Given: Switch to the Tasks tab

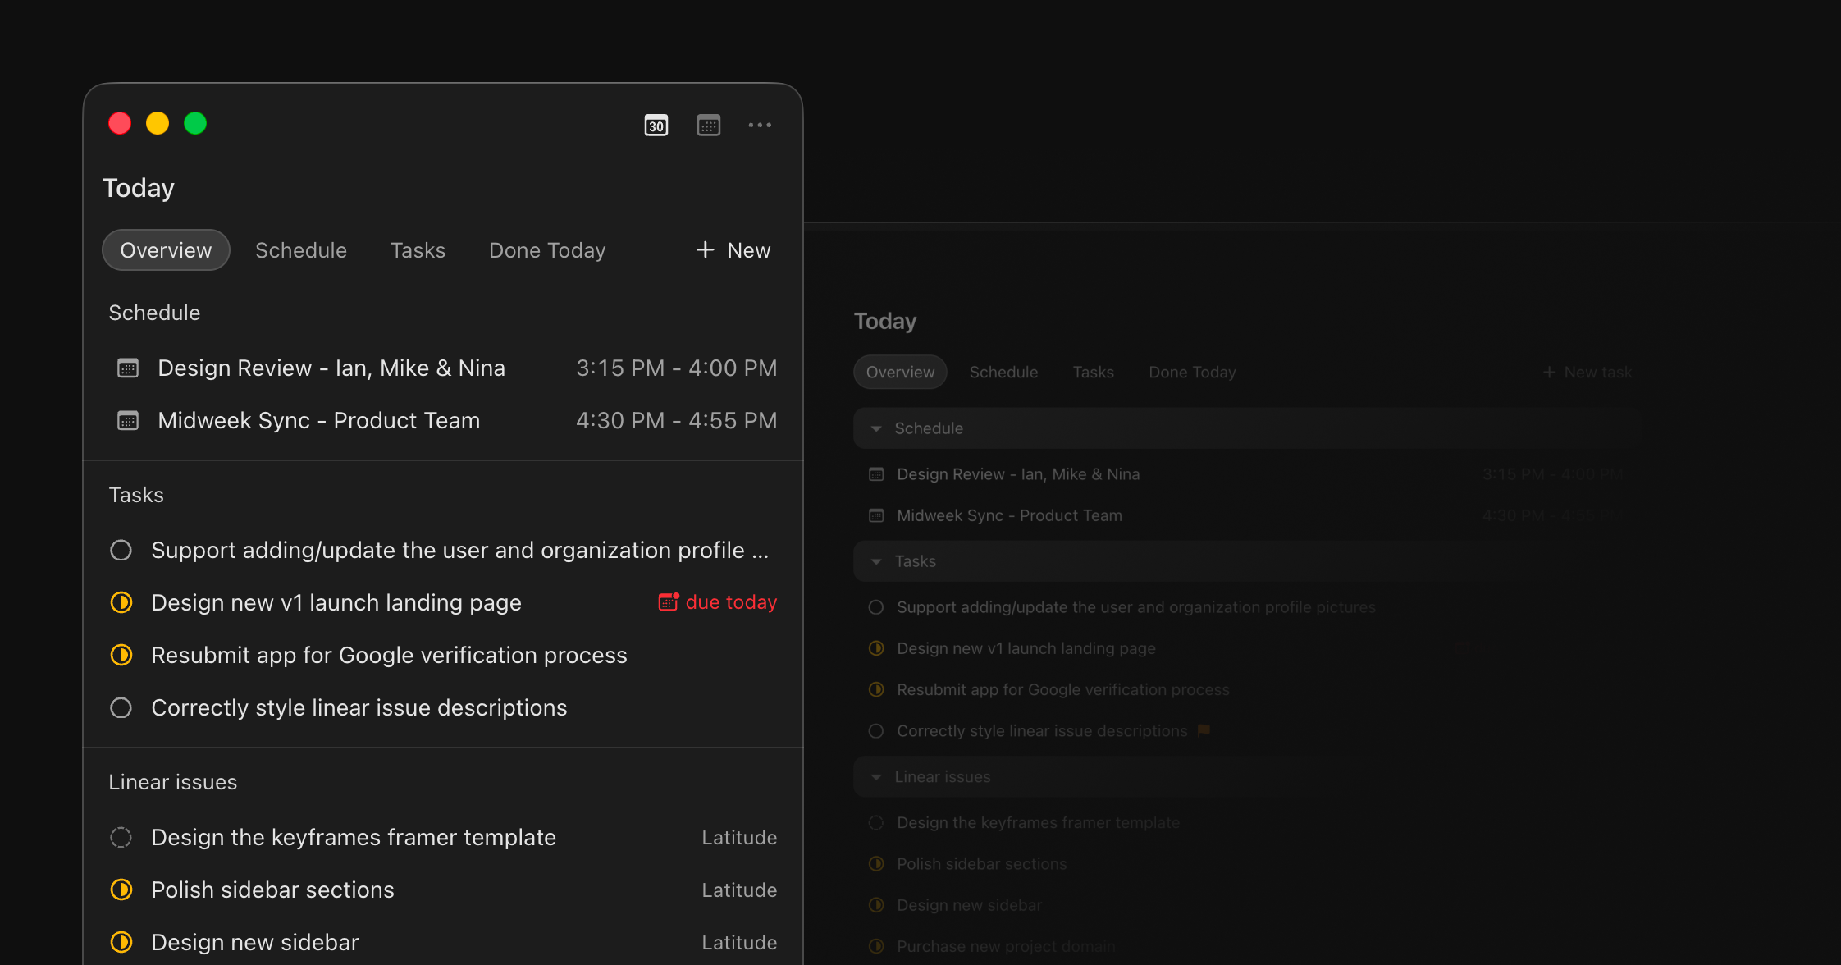Looking at the screenshot, I should tap(418, 250).
